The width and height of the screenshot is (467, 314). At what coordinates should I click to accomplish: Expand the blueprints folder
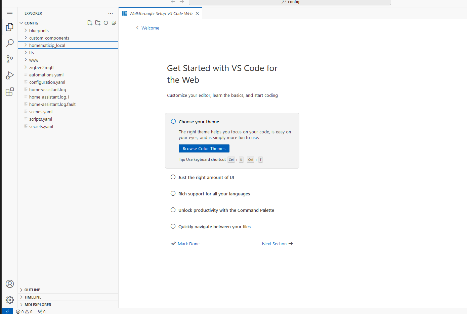39,30
